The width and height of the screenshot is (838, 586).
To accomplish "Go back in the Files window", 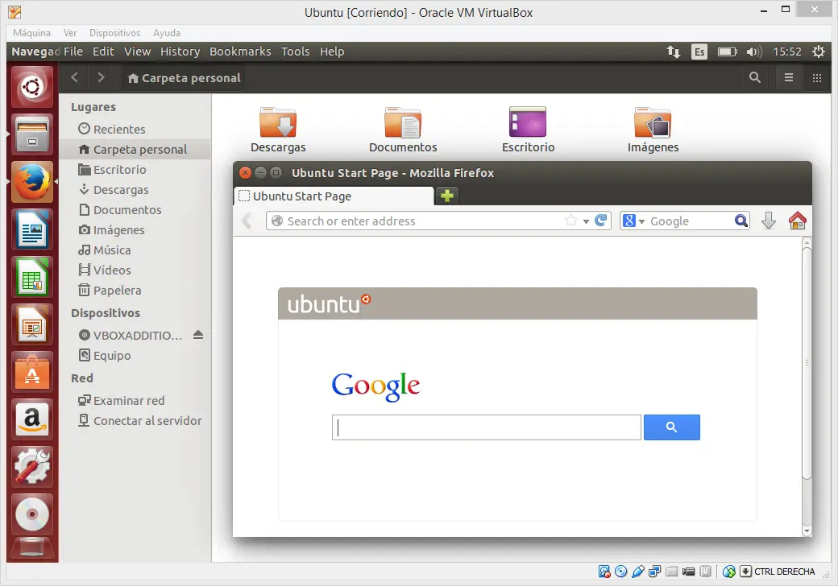I will point(75,77).
